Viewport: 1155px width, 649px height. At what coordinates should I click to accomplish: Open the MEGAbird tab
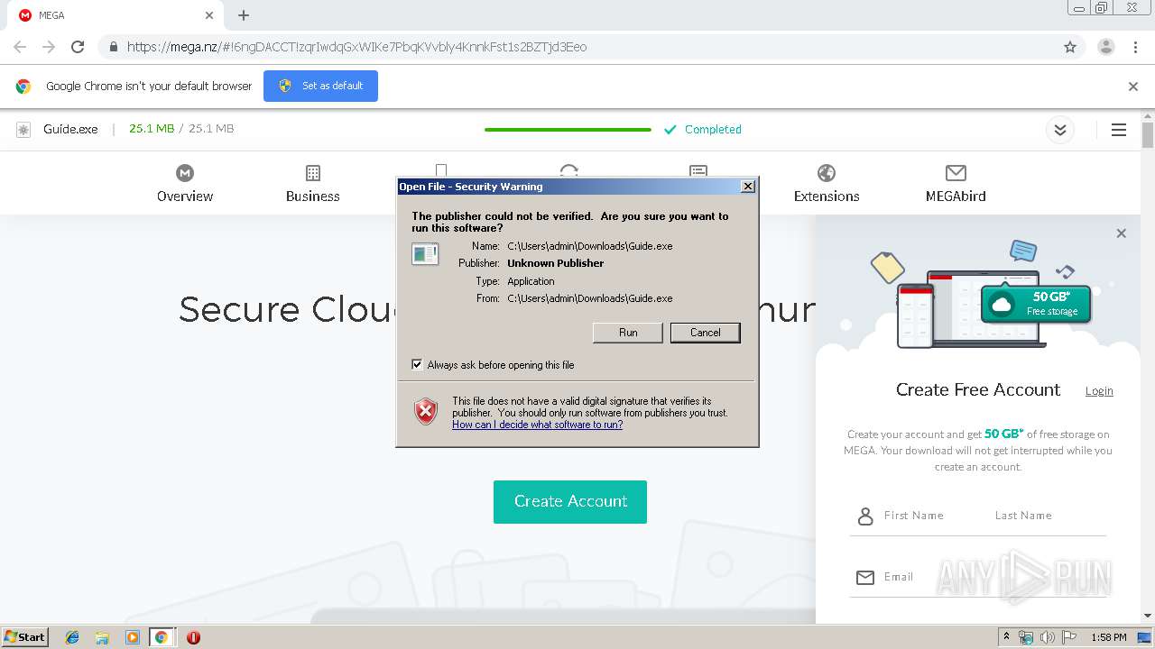pos(956,183)
